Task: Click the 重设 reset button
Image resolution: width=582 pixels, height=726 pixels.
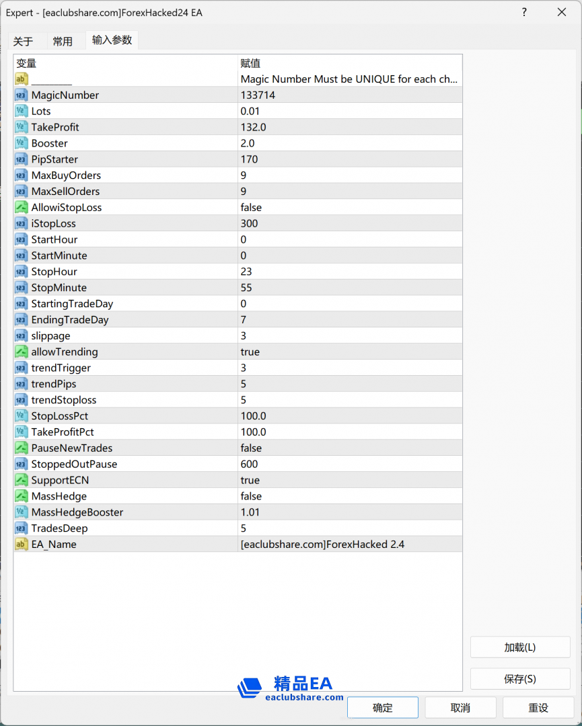Action: point(538,707)
